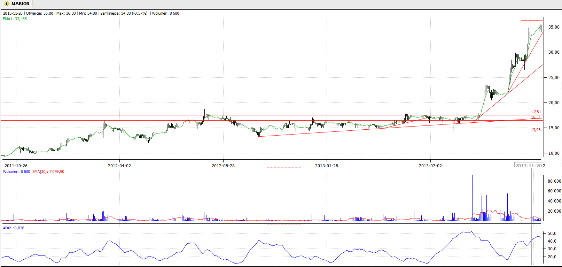562x267 pixels.
Task: Click the SMA[10]: 7 049,90 label
Action: 48,171
